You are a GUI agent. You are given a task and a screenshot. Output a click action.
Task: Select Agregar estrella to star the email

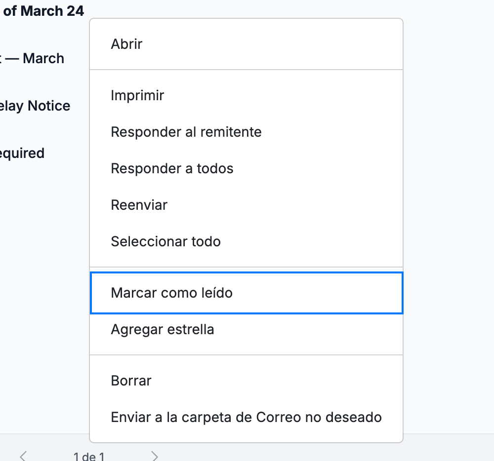click(247, 330)
